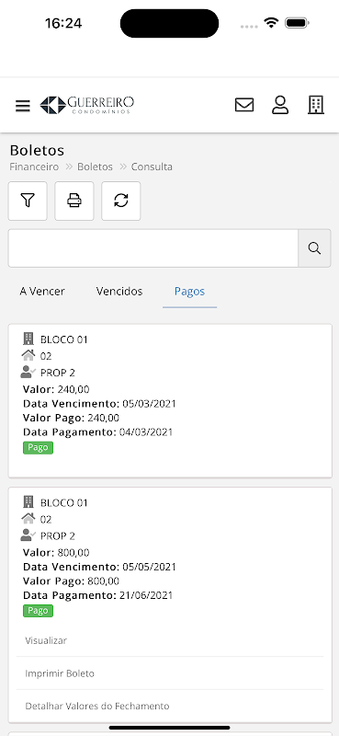Click Data Vencimento 05/03/2021 text

99,404
